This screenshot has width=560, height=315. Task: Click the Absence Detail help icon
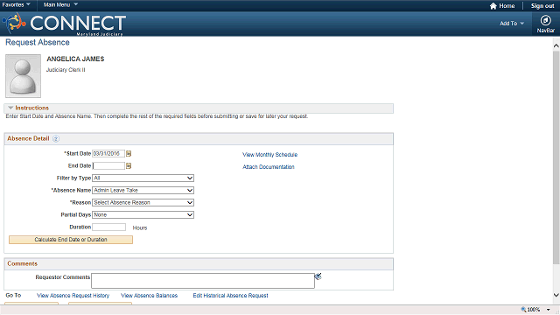(56, 138)
